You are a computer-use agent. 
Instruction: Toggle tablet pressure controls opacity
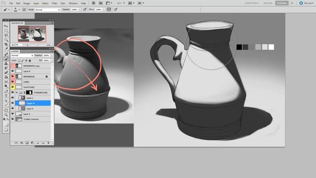(x=85, y=9)
